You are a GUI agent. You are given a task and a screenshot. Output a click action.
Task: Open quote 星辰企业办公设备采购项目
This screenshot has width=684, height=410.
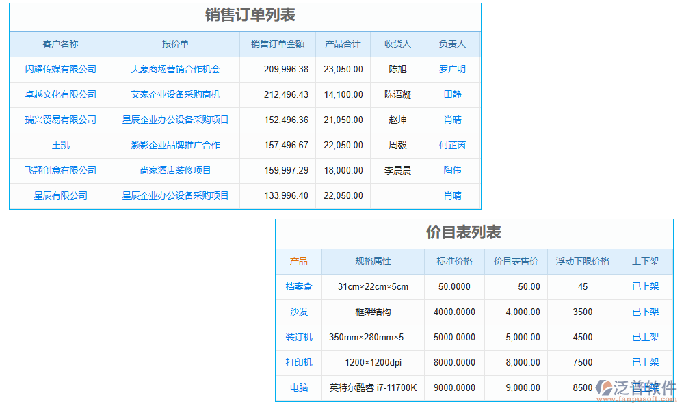[x=175, y=120]
